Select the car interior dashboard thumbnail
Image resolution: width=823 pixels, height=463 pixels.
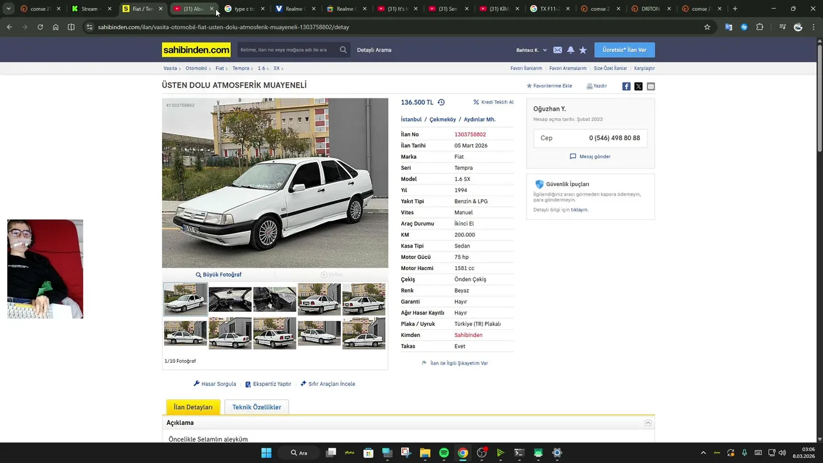pyautogui.click(x=230, y=298)
